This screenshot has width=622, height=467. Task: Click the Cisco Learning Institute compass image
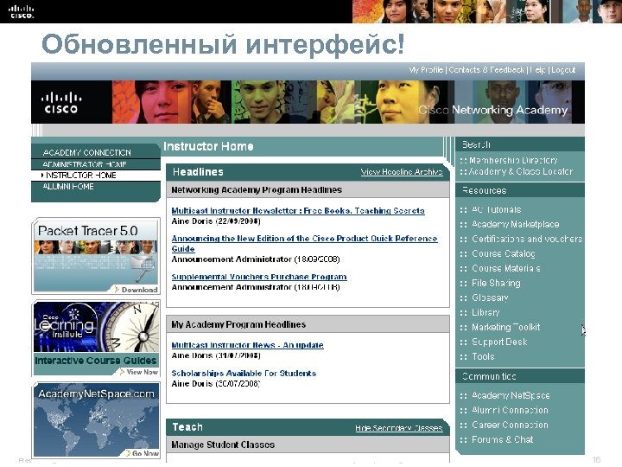tap(97, 327)
